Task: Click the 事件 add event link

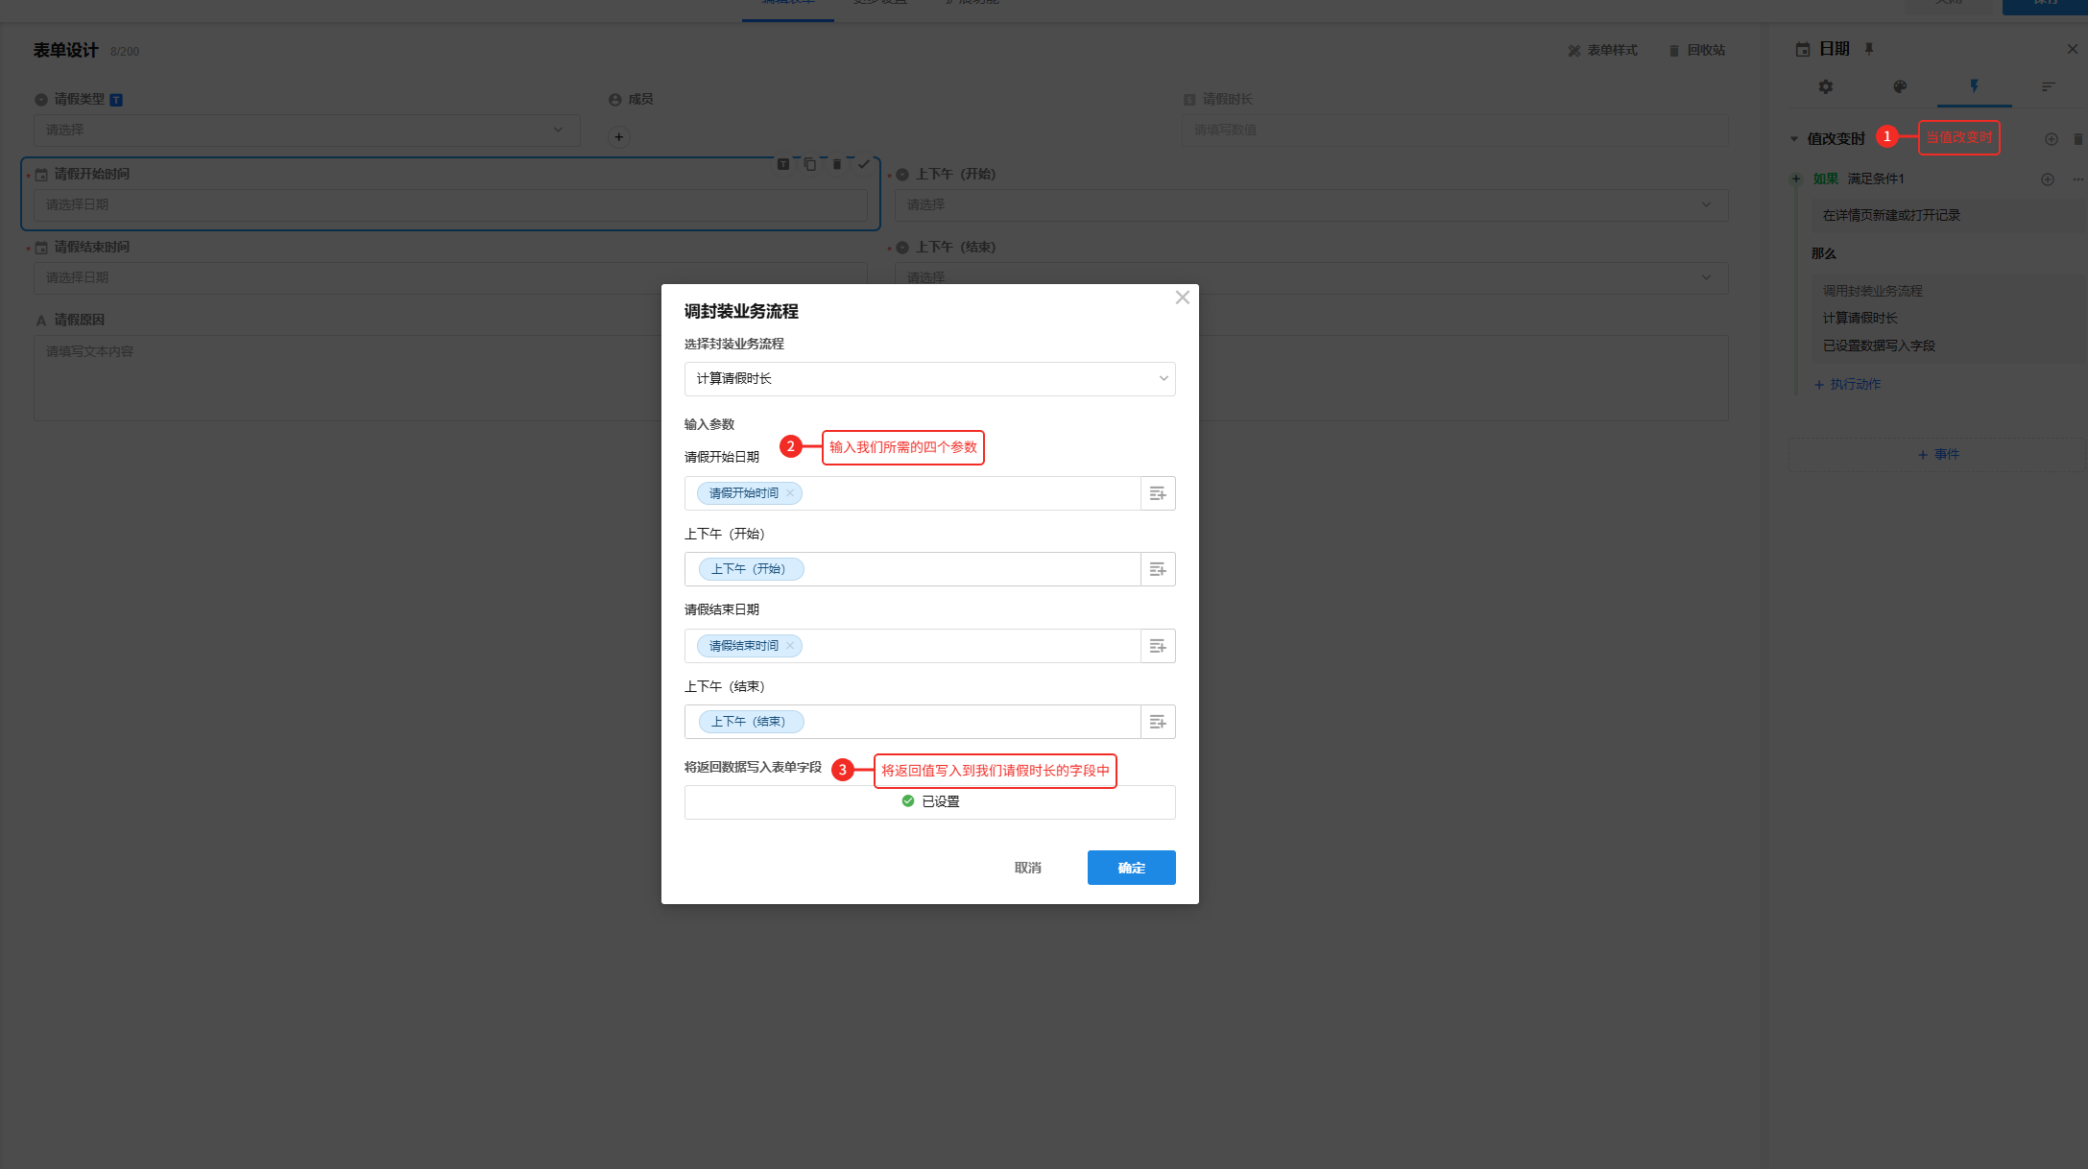Action: [1938, 454]
